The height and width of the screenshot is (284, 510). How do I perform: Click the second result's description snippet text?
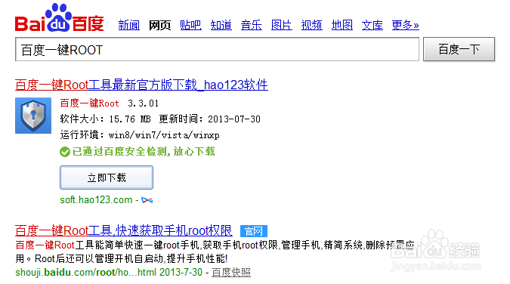point(215,252)
